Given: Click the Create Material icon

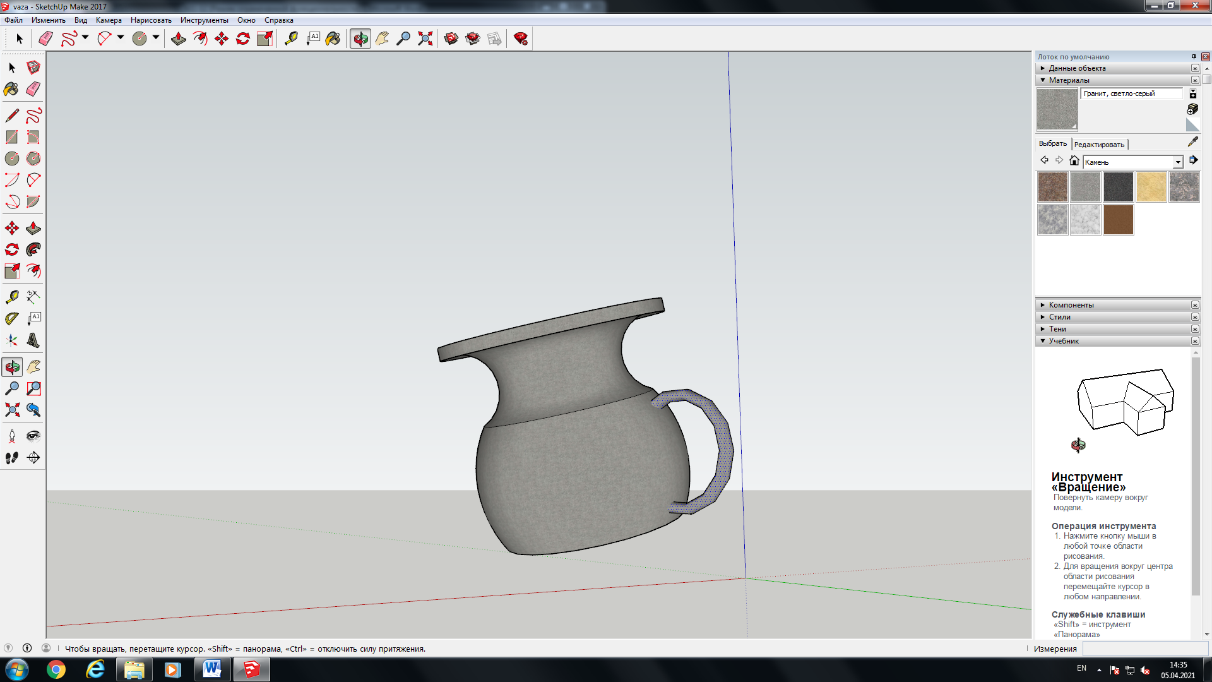Looking at the screenshot, I should tap(1192, 109).
